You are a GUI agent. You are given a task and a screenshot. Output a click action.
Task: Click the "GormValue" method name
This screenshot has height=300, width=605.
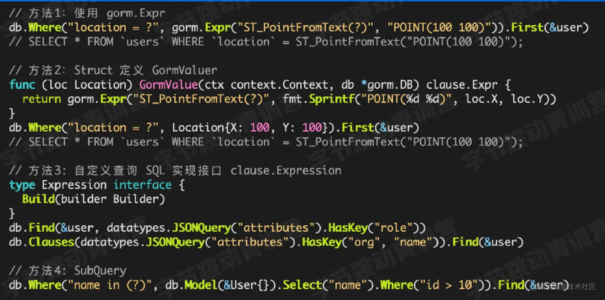point(168,85)
